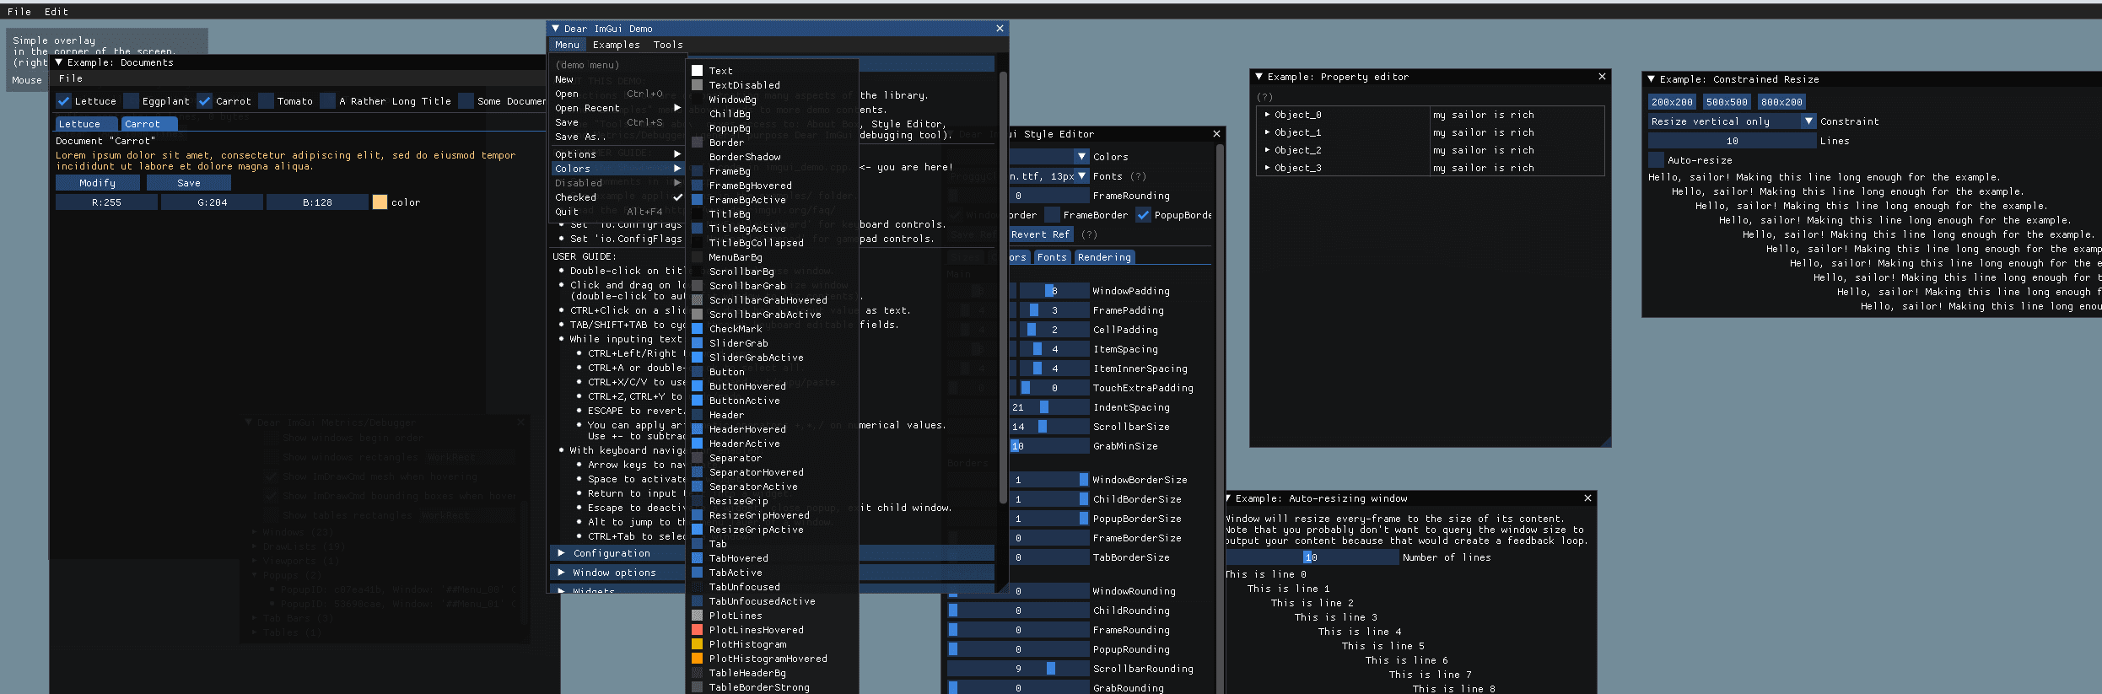Screen dimensions: 2102x694
Task: Click the R:255 color field
Action: (x=106, y=202)
